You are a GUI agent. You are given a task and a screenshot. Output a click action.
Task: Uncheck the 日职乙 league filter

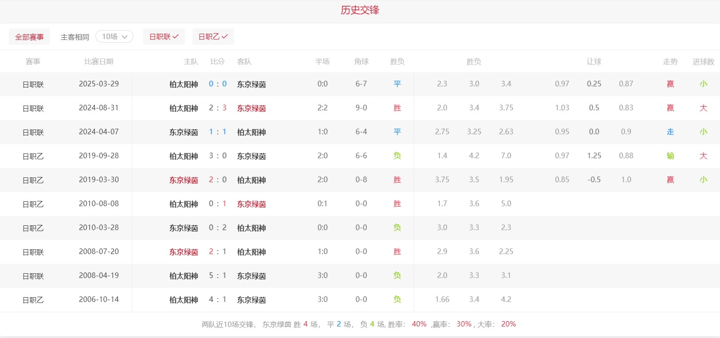click(x=213, y=36)
